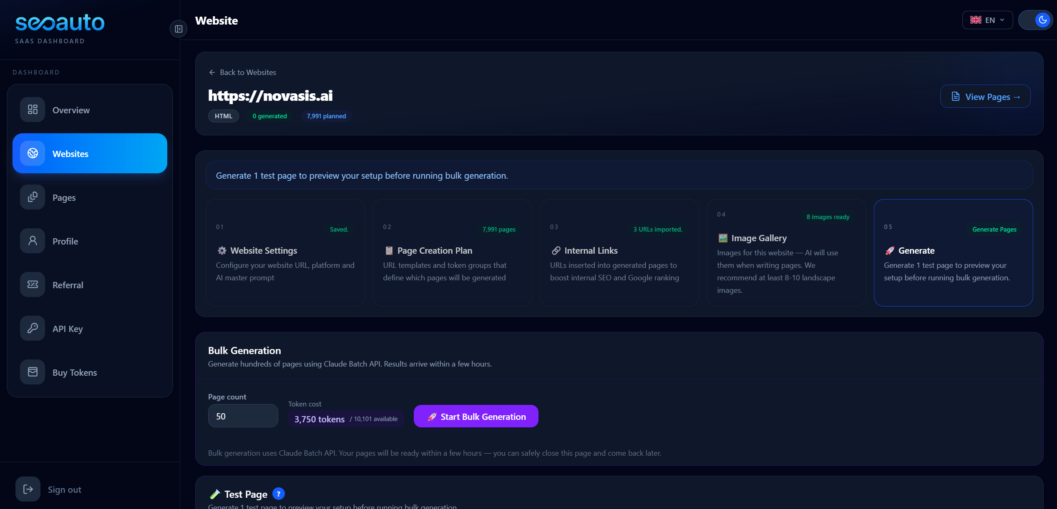This screenshot has width=1057, height=509.
Task: Toggle dark mode switch
Action: coord(1035,20)
